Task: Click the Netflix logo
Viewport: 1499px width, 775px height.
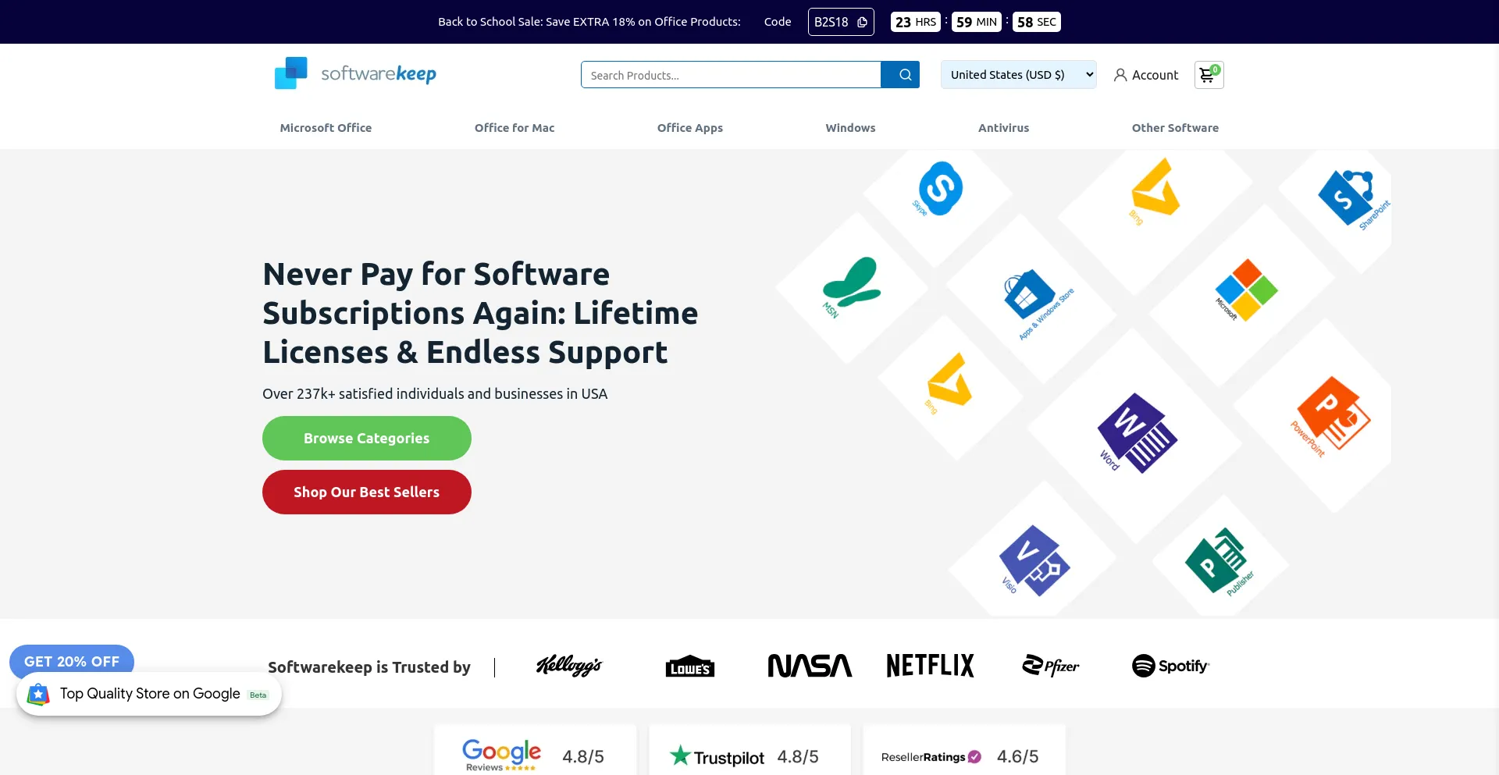Action: pyautogui.click(x=930, y=666)
